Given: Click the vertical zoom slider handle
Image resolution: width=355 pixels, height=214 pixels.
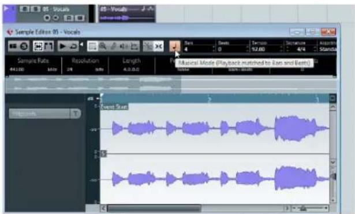Looking at the screenshot, I should (x=333, y=177).
